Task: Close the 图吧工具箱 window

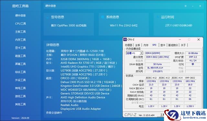Action: (x=200, y=6)
